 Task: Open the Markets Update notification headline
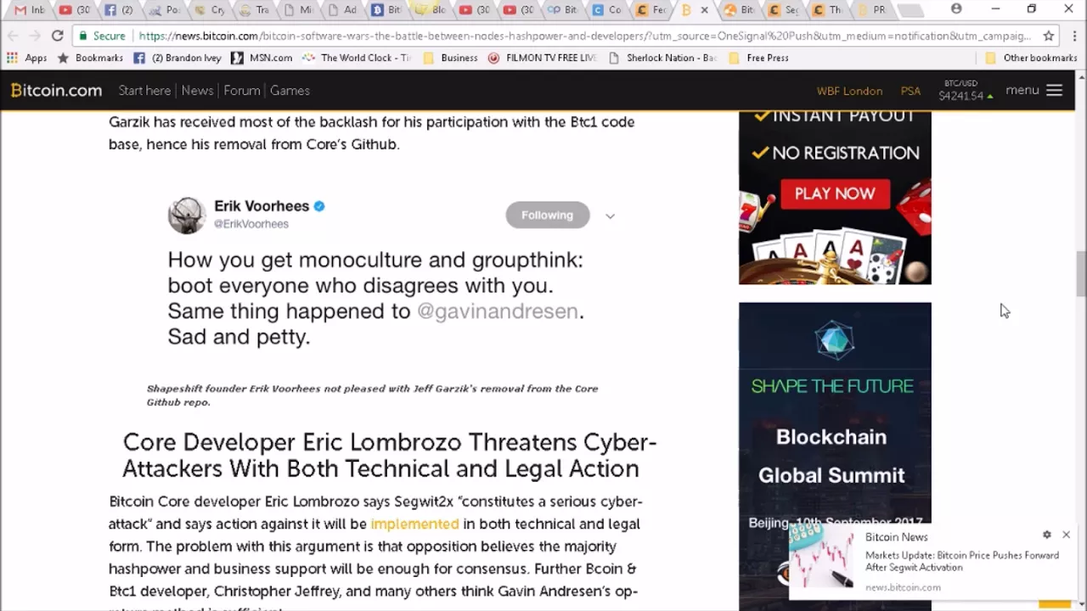962,561
